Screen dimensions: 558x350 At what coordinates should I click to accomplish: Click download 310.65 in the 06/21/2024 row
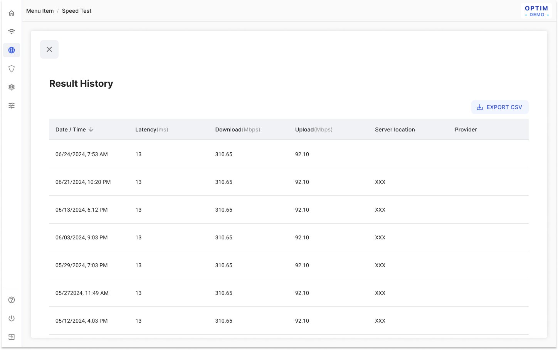point(224,182)
